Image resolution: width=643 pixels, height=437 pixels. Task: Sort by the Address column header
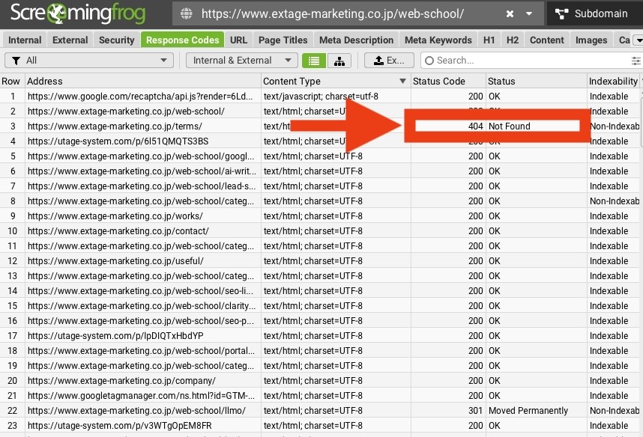pos(142,81)
